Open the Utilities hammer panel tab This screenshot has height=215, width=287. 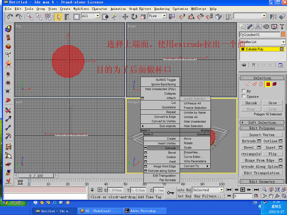click(x=282, y=27)
